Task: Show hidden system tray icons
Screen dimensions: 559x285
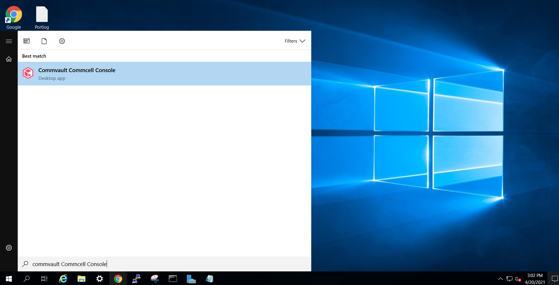Action: click(x=500, y=278)
